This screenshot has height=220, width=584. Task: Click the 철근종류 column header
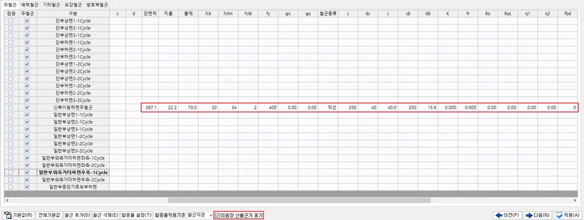[328, 14]
